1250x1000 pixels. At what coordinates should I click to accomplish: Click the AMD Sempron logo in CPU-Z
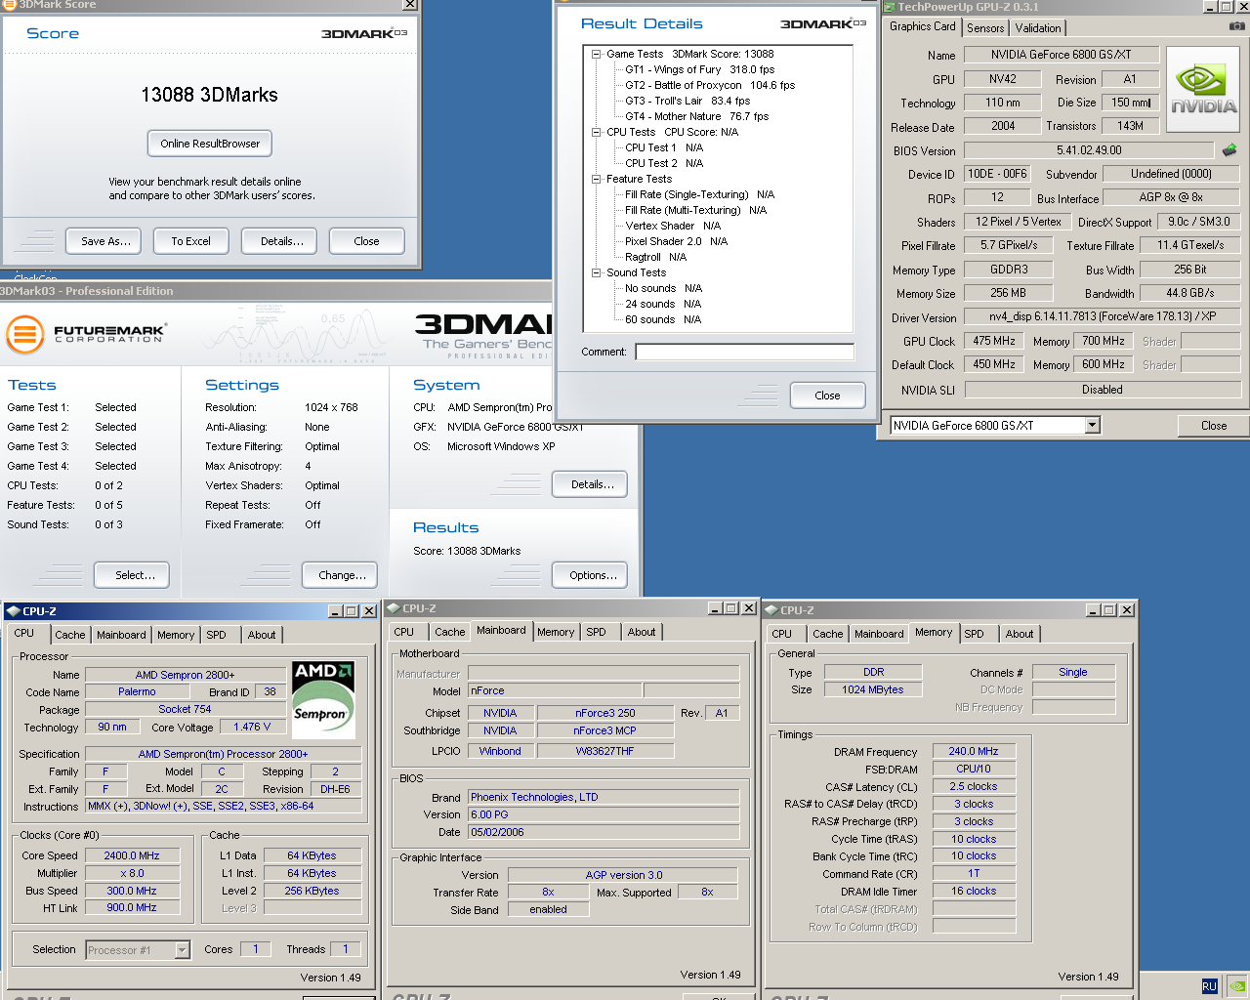tap(323, 699)
